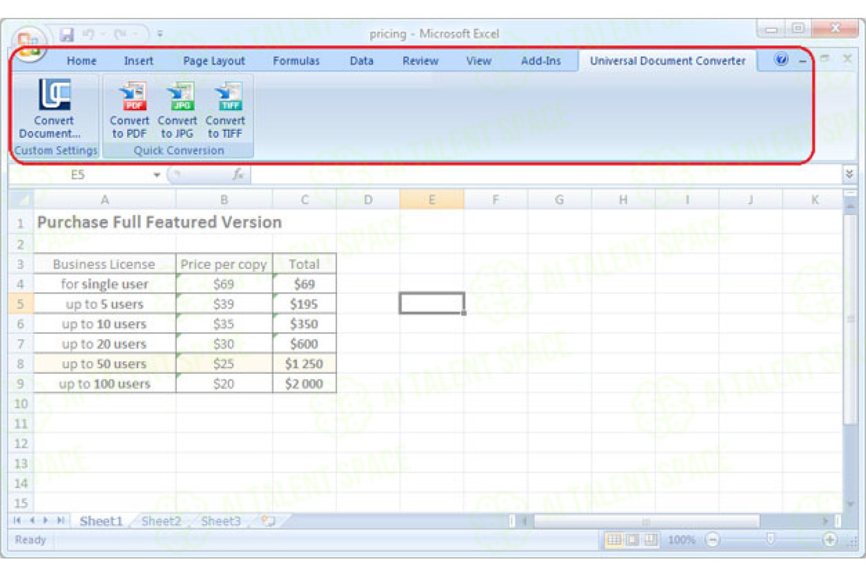Select column A header
Image resolution: width=866 pixels, height=577 pixels.
tap(104, 200)
